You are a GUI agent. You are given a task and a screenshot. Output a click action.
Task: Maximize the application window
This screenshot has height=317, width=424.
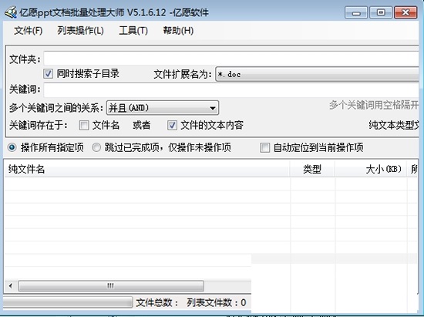pyautogui.click(x=381, y=12)
